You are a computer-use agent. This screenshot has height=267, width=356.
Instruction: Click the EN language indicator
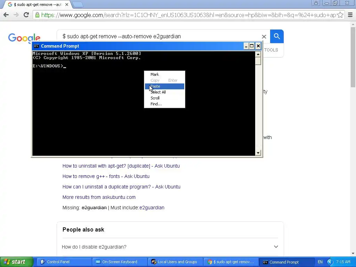(x=320, y=262)
